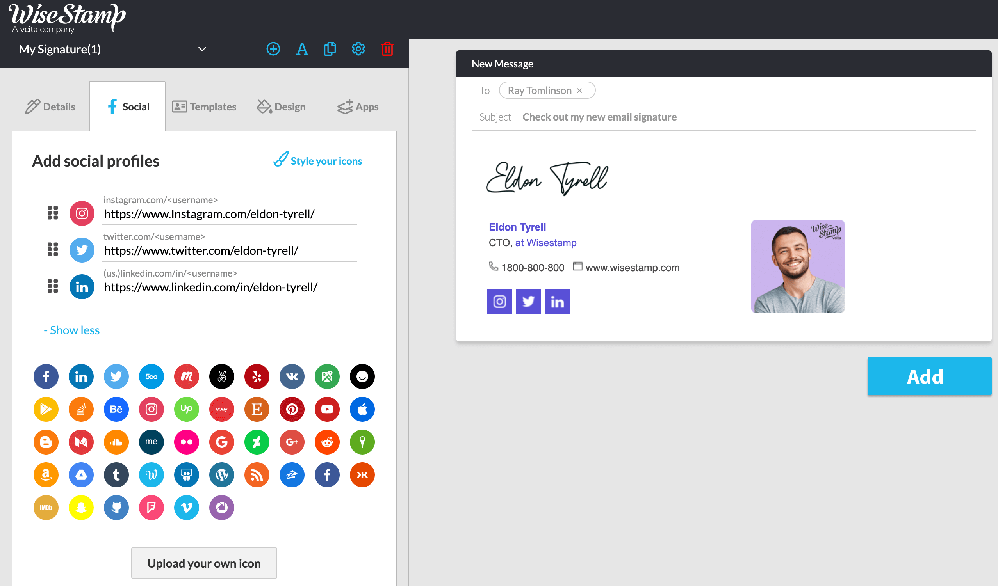Add the Apple icon from the grid
The height and width of the screenshot is (586, 998).
coord(362,409)
